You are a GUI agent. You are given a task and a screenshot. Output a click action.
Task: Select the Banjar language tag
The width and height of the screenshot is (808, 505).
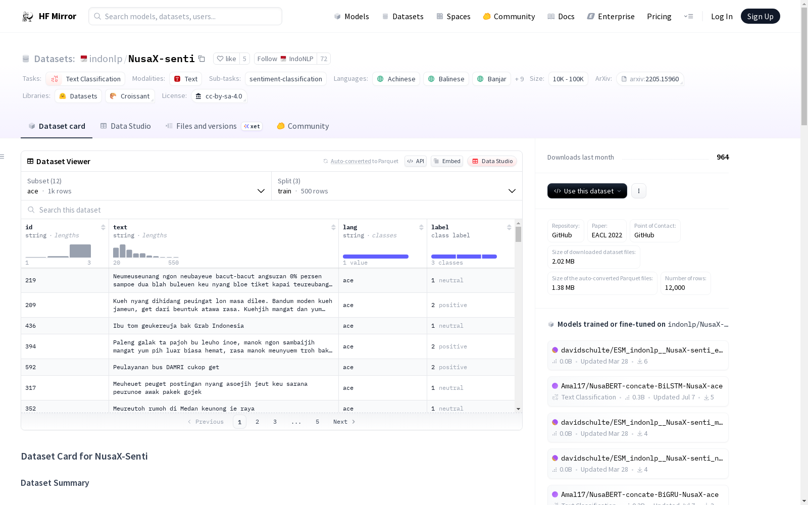point(491,79)
